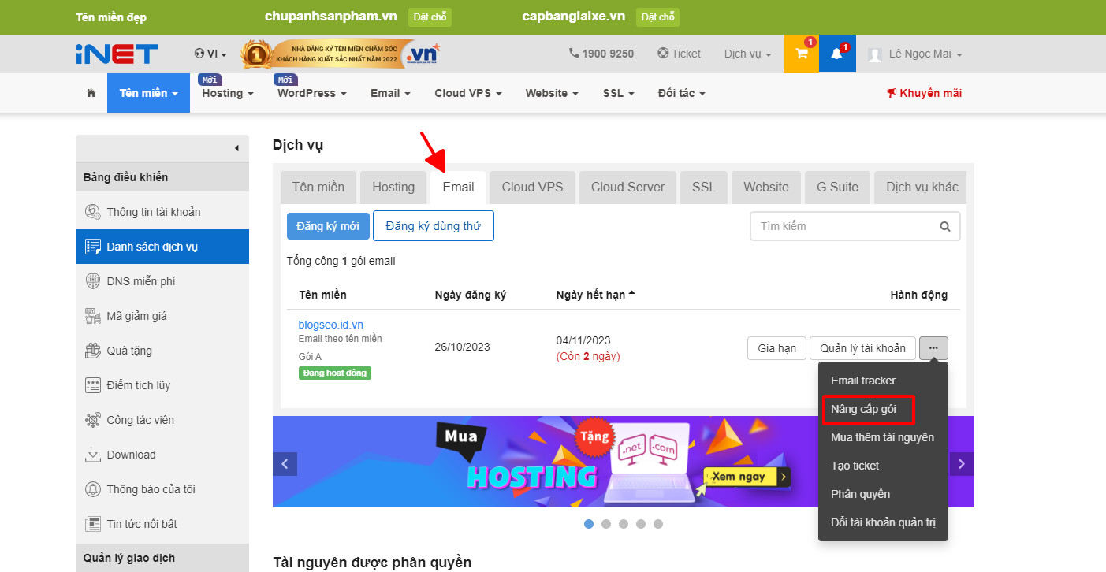Click the Gia hạn button
The image size is (1106, 572).
pos(776,348)
